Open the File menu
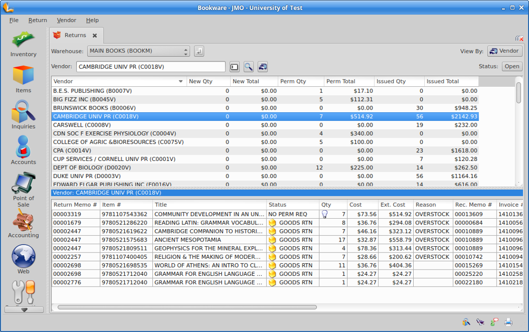Screen dimensions: 529x332 [14, 20]
